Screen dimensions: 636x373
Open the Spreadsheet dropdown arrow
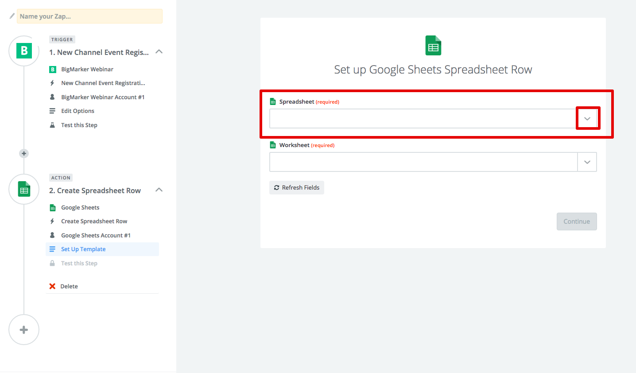(x=587, y=118)
